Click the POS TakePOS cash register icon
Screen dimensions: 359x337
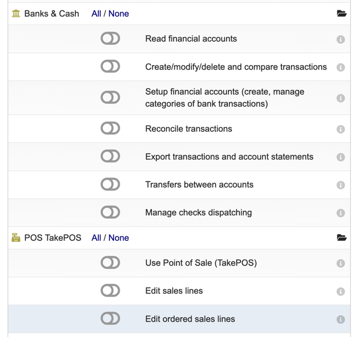[16, 238]
